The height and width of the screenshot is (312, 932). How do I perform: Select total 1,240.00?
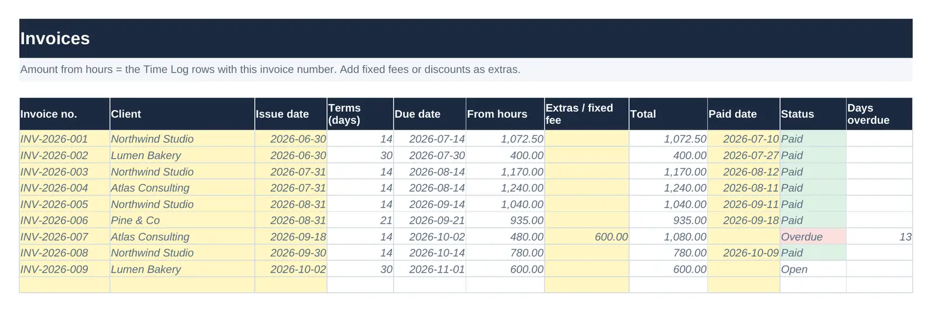click(x=668, y=188)
